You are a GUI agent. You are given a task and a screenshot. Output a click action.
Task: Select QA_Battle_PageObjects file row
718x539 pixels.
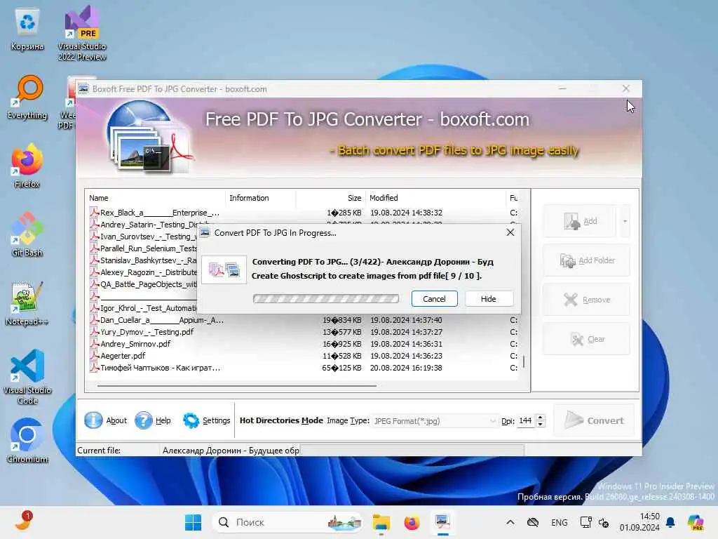(x=143, y=284)
